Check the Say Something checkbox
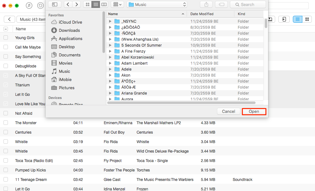The height and width of the screenshot is (191, 315). pyautogui.click(x=6, y=56)
